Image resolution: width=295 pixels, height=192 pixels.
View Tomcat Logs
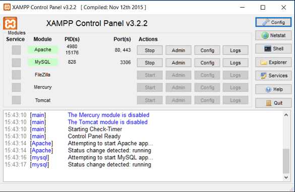[235, 100]
